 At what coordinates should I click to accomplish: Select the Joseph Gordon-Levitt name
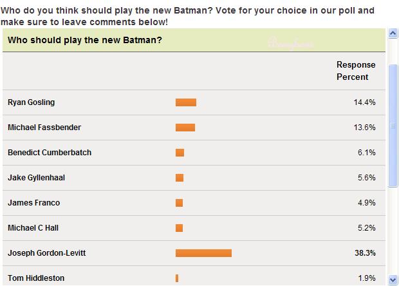click(x=46, y=253)
